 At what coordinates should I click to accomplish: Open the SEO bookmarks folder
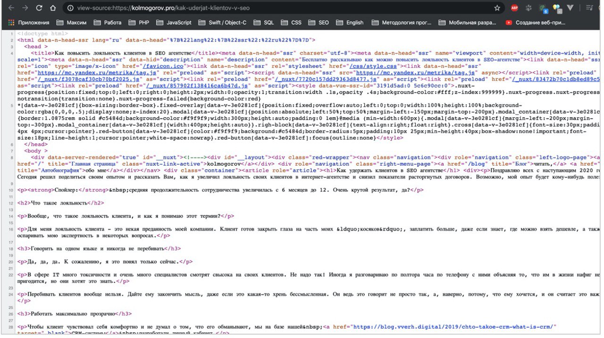319,22
